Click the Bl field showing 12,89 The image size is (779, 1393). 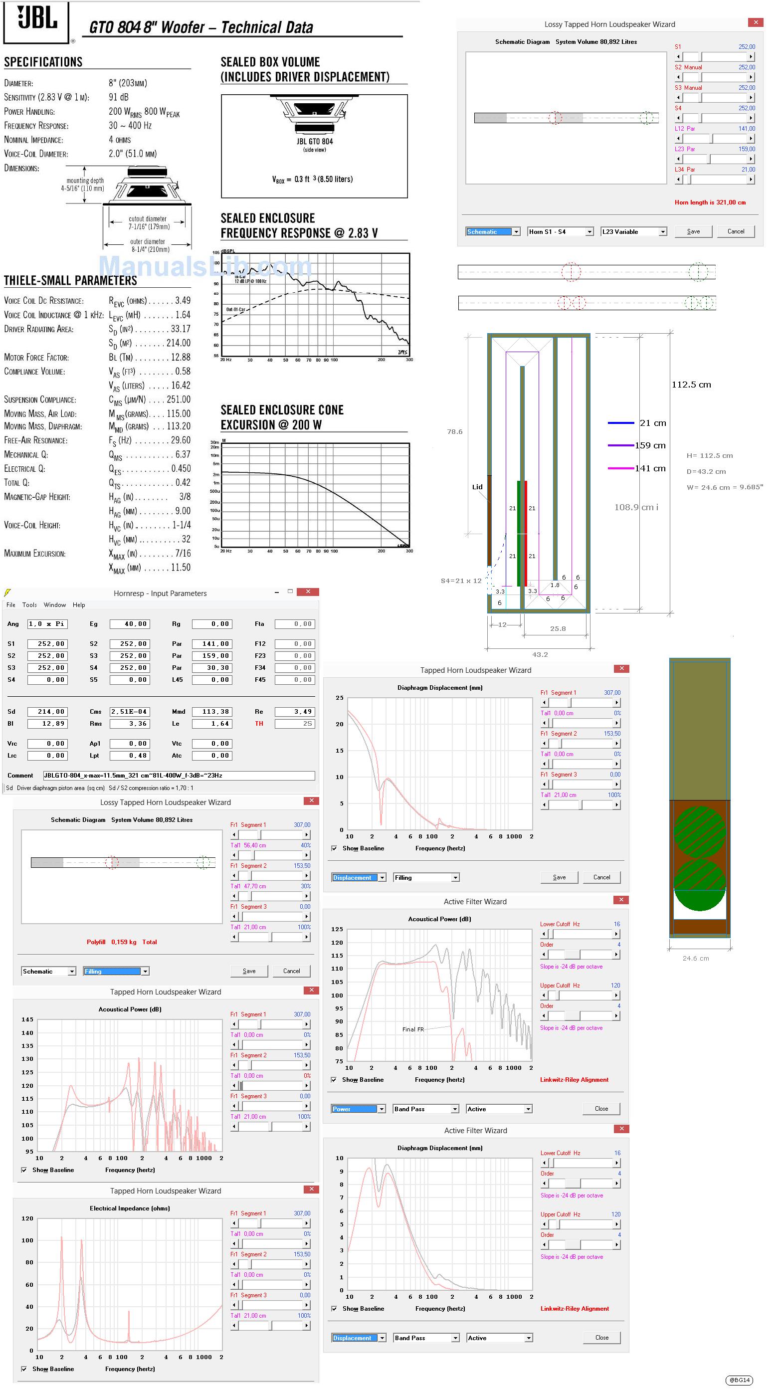click(x=47, y=724)
